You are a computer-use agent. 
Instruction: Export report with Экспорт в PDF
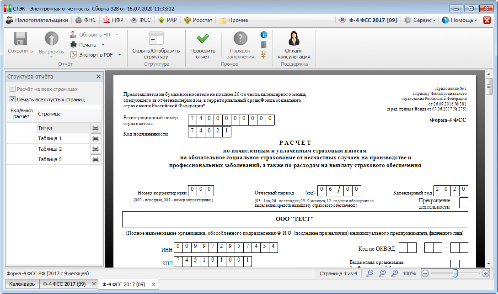tap(91, 55)
